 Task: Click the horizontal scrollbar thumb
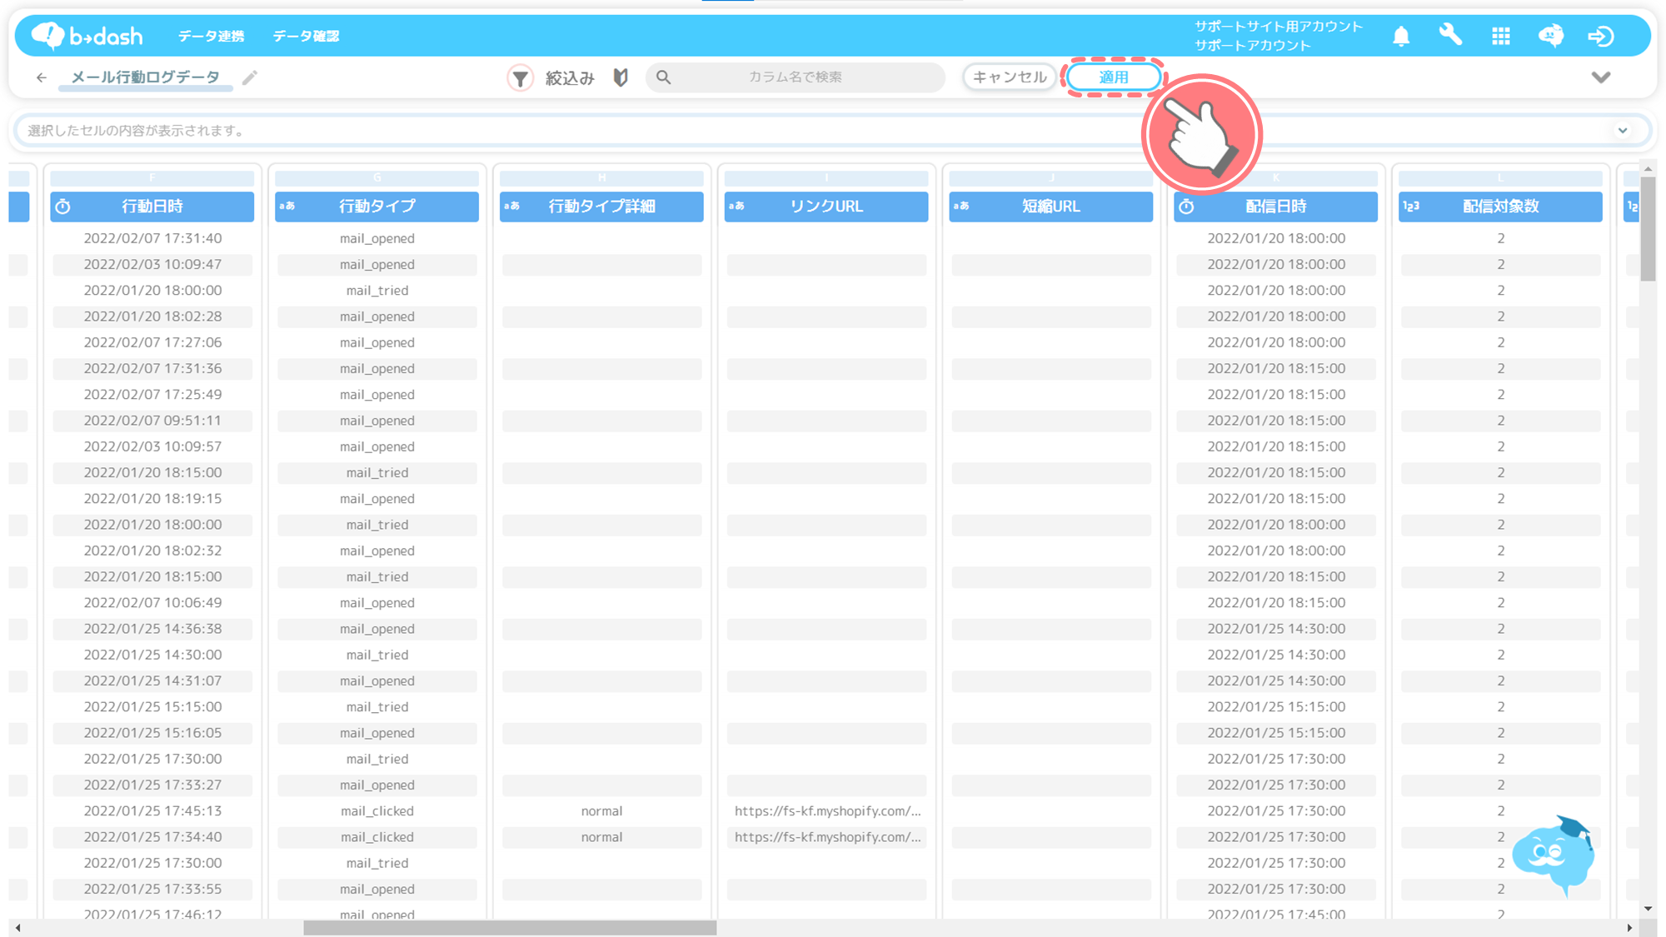[x=510, y=928]
